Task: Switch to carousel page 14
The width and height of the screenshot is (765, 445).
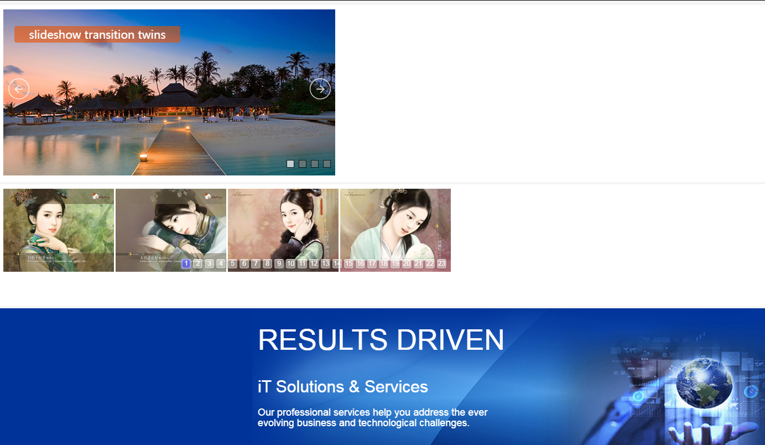Action: pos(337,263)
